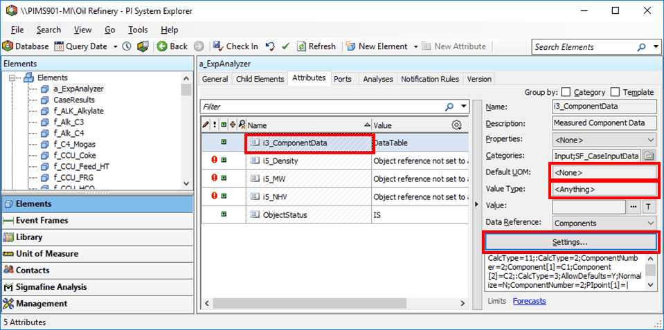Click New Element in toolbar
Viewport: 664px width, 330px height.
377,46
